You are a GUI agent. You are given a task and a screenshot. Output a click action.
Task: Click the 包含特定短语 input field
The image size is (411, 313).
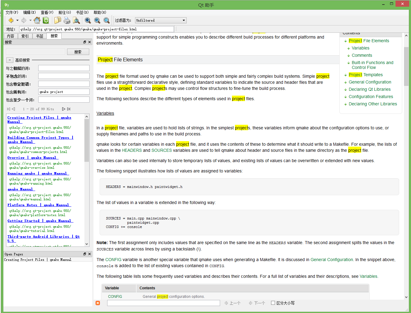(64, 84)
